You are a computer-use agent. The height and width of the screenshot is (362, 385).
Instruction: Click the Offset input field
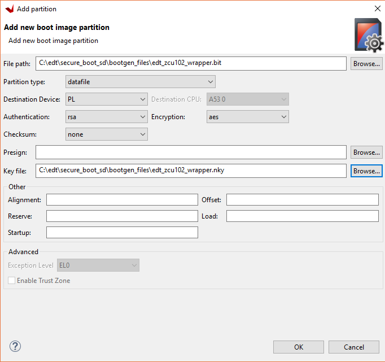(302, 200)
